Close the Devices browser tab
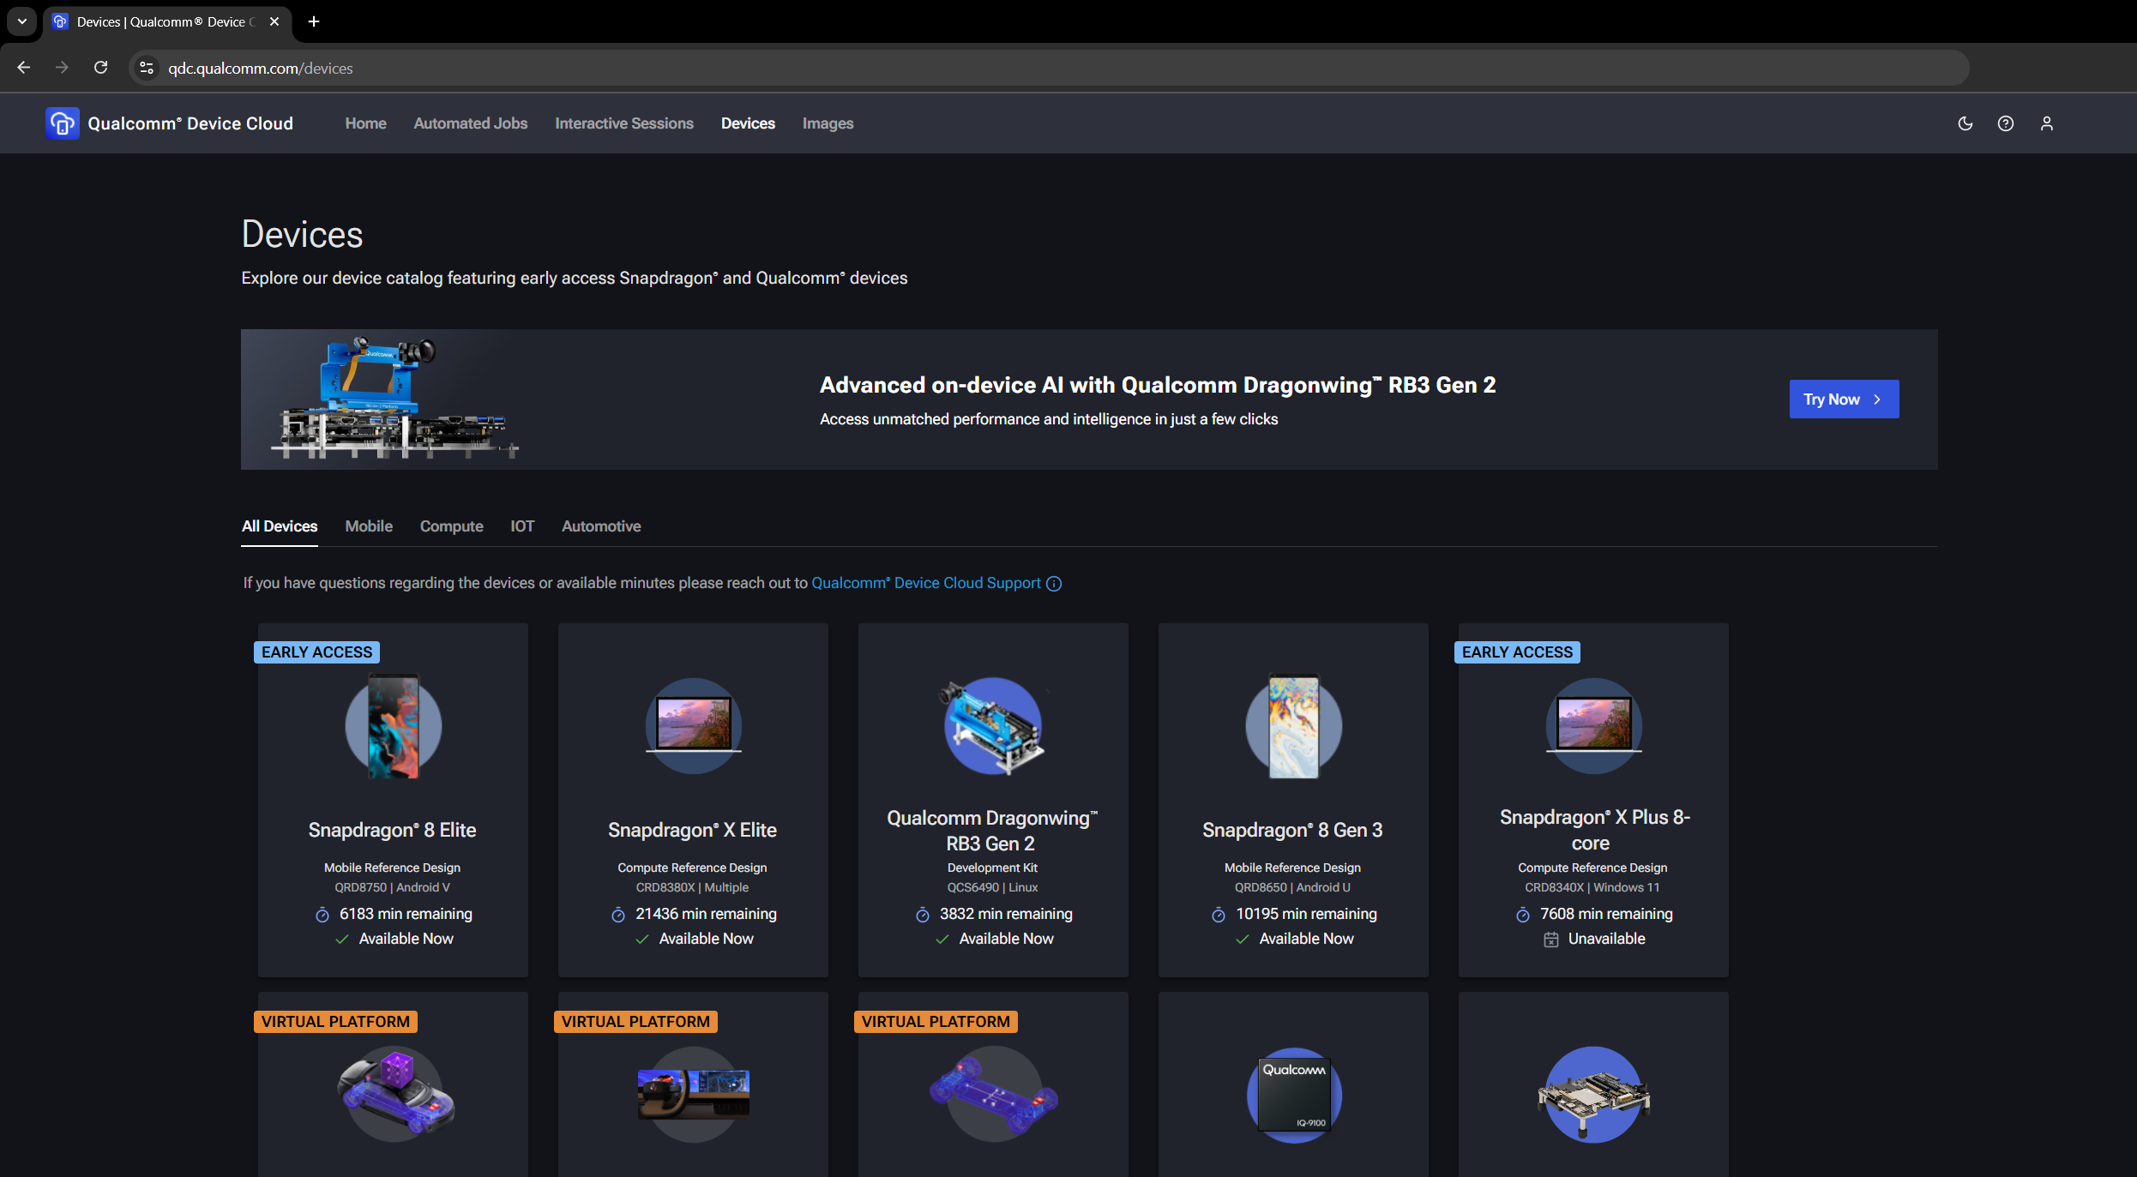 click(274, 21)
